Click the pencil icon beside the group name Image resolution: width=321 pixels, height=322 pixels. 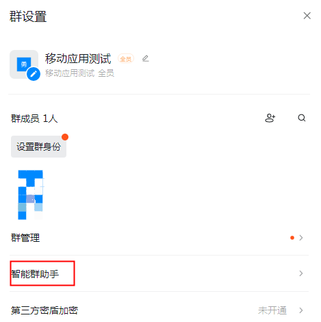[145, 58]
